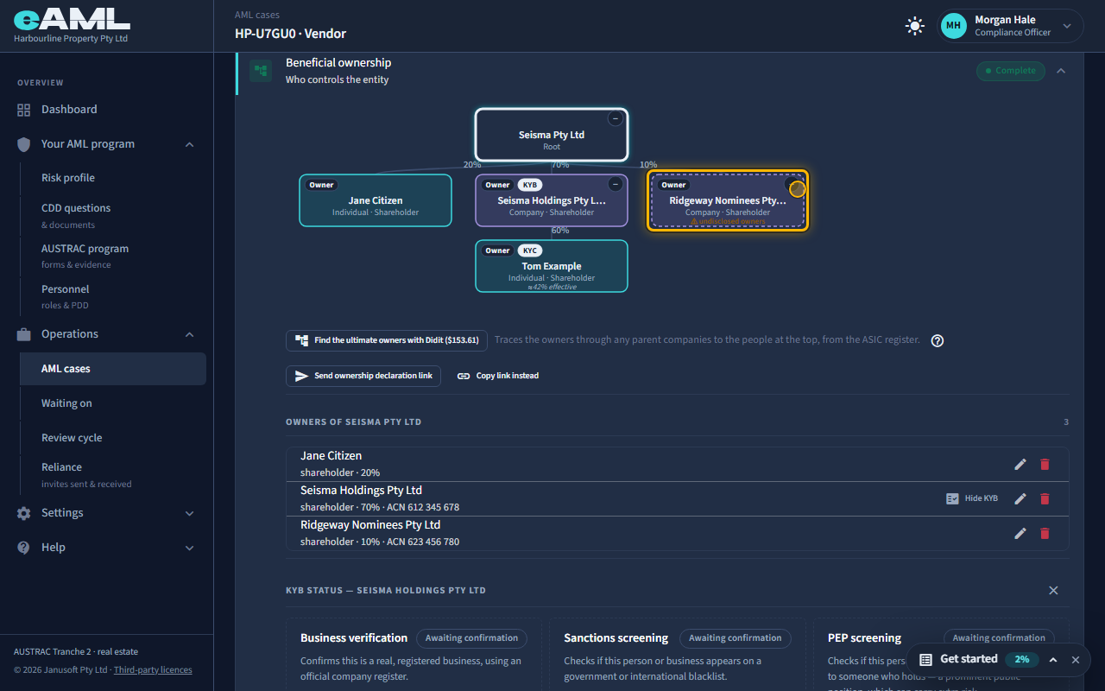Dismiss the Get started widget
This screenshot has width=1105, height=691.
click(1076, 659)
